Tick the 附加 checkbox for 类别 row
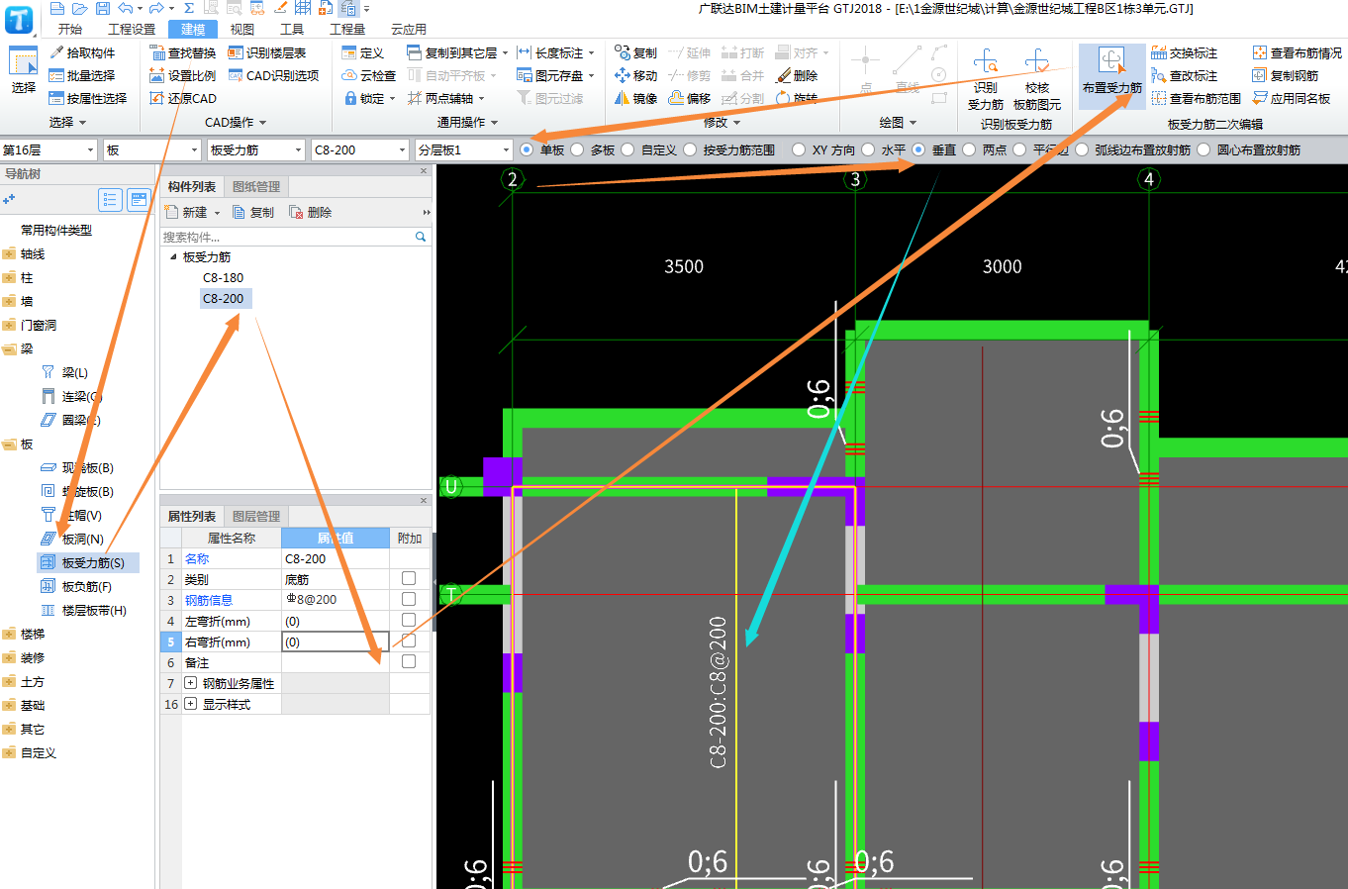 coord(409,578)
